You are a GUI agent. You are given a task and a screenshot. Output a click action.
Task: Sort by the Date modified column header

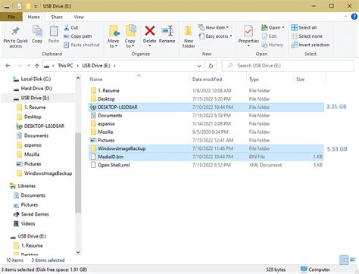(207, 79)
